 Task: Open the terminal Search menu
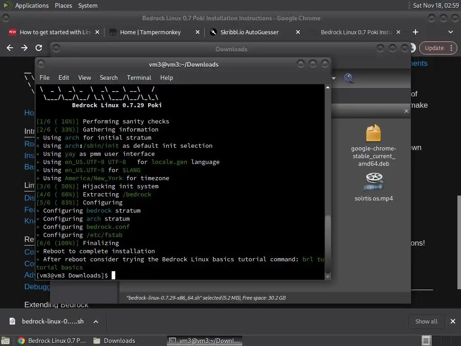tap(108, 77)
